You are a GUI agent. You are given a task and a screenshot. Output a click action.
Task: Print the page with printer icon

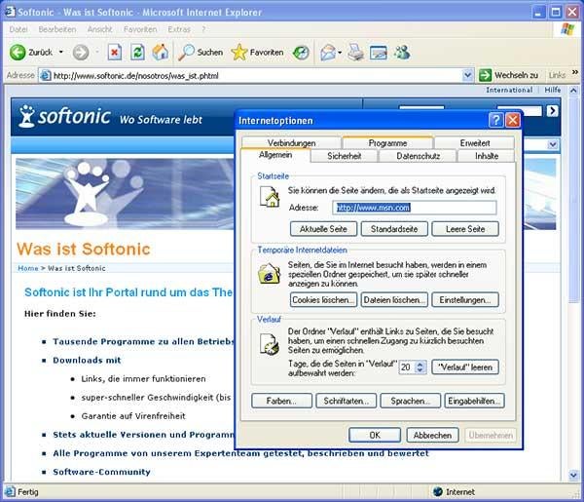(x=355, y=53)
